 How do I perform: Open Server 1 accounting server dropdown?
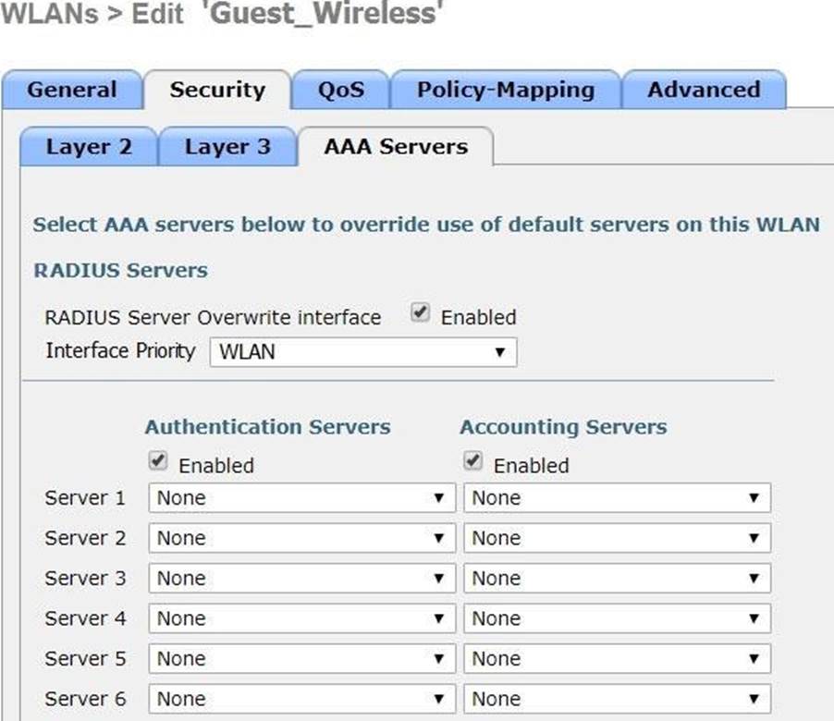click(x=617, y=498)
